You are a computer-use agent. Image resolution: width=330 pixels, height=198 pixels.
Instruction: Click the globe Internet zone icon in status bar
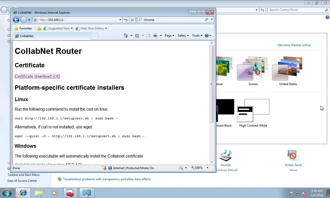pyautogui.click(x=110, y=168)
